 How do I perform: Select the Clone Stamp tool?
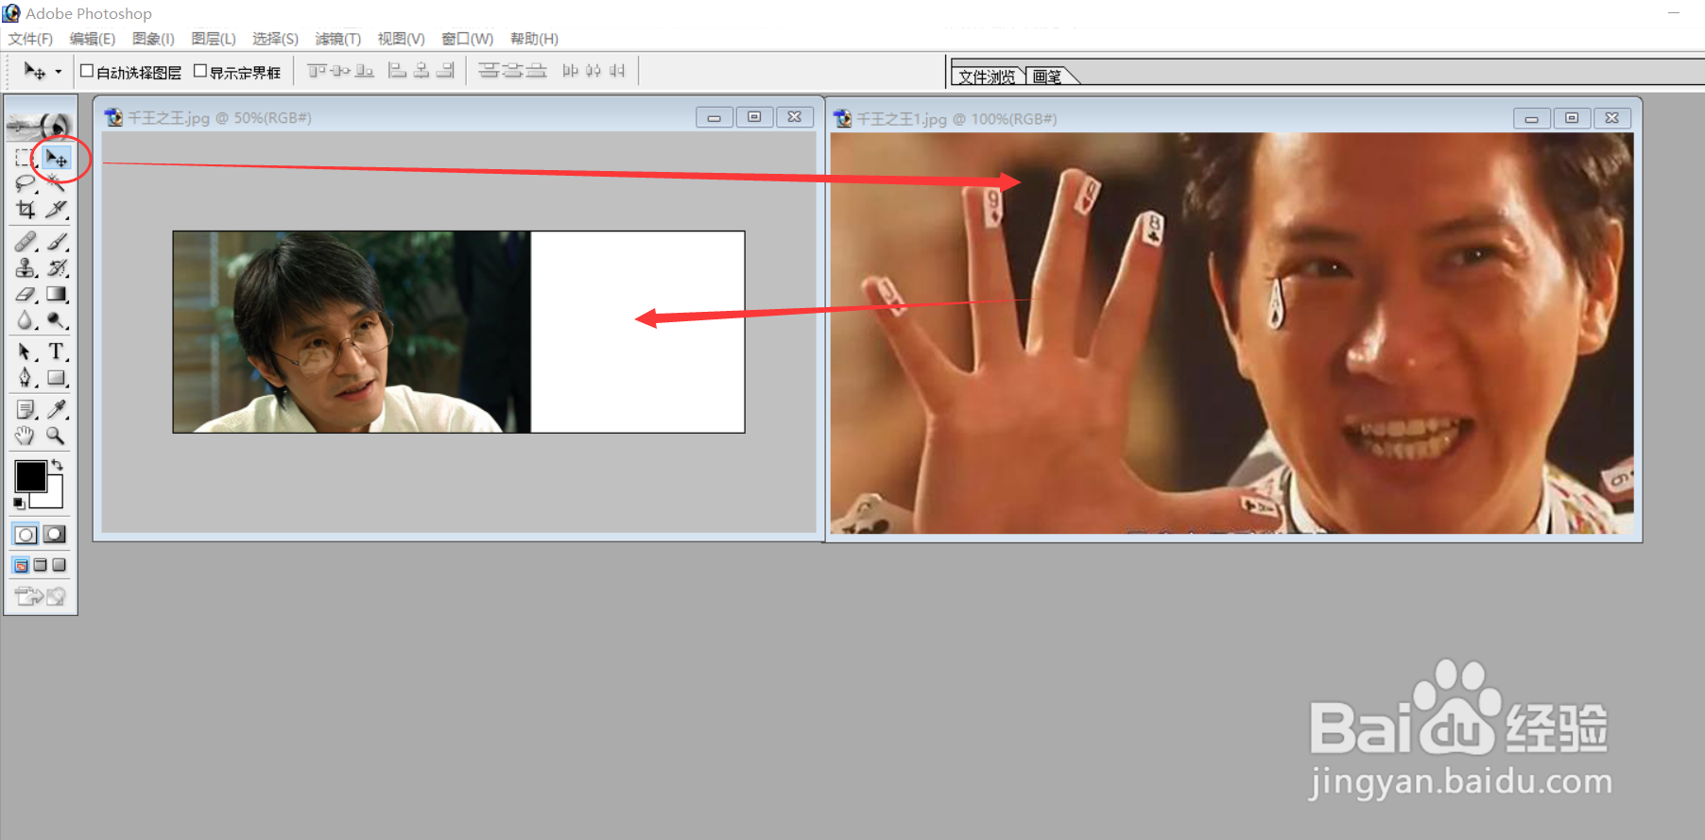click(x=25, y=268)
